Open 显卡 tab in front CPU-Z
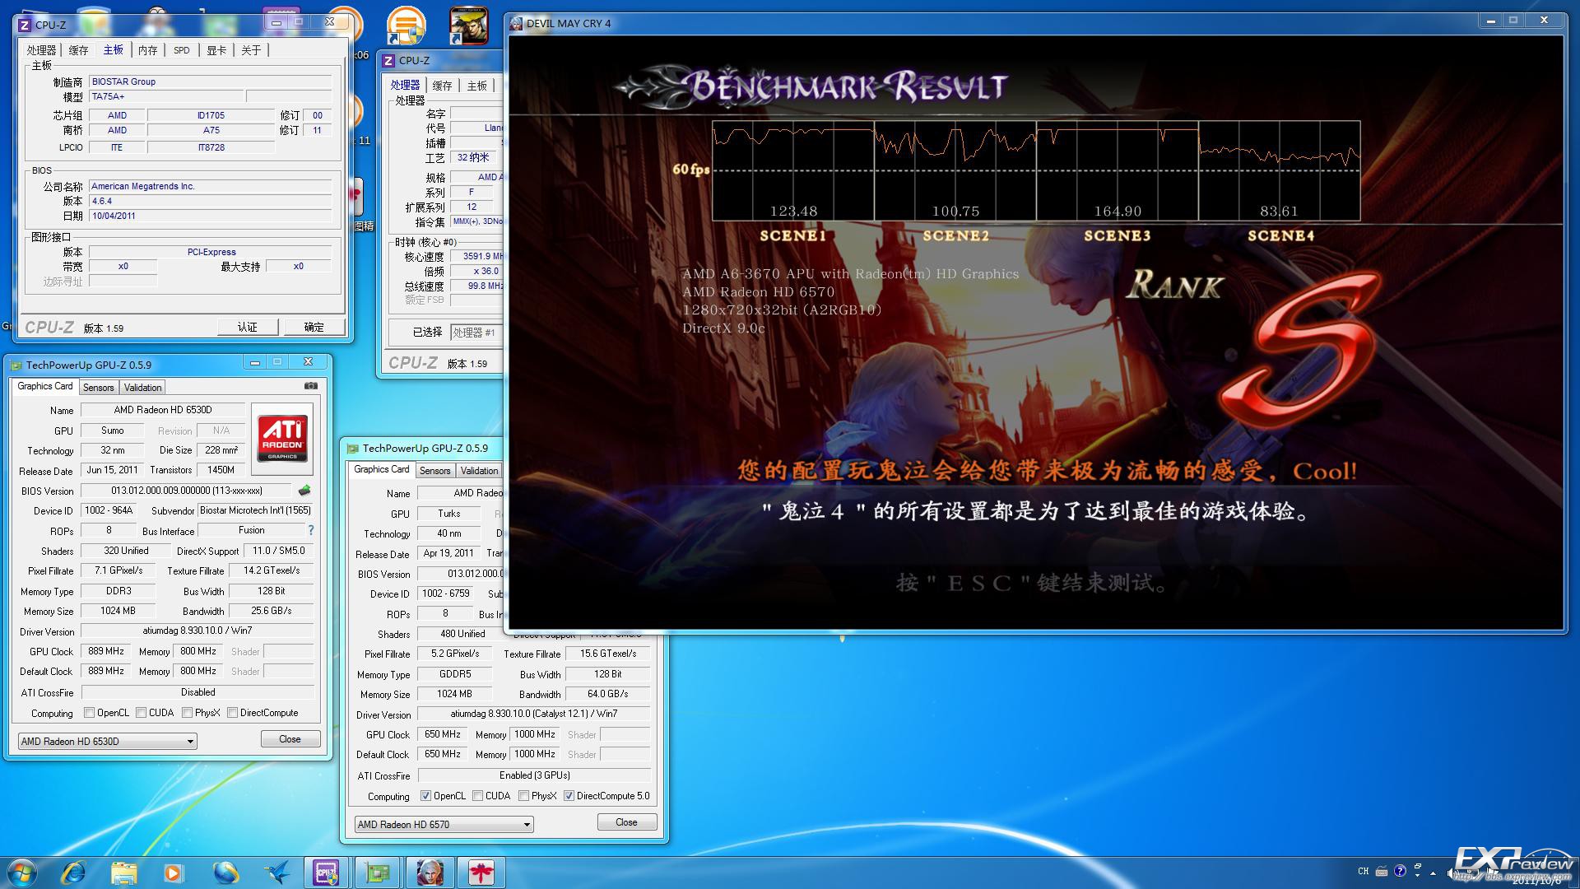The height and width of the screenshot is (889, 1580). (216, 50)
